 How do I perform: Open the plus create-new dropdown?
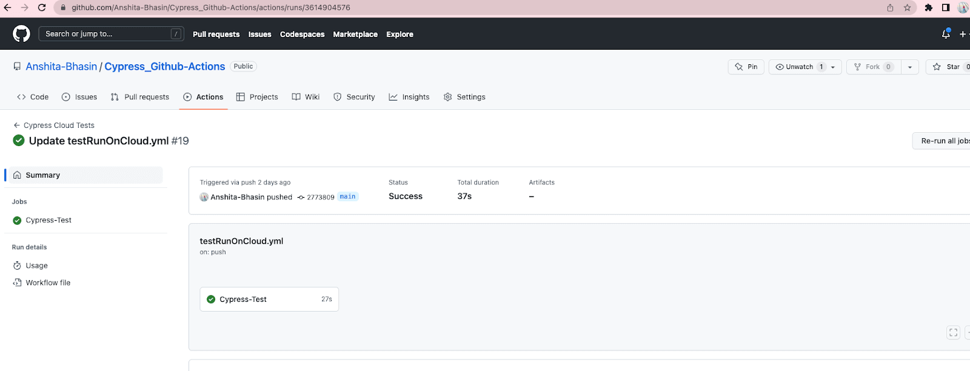point(963,34)
